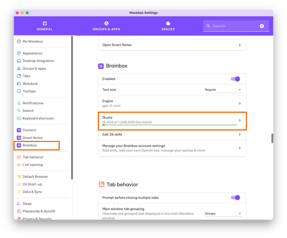Click the Sleep moon icon
Viewport: 287px width, 238px height.
(x=19, y=203)
